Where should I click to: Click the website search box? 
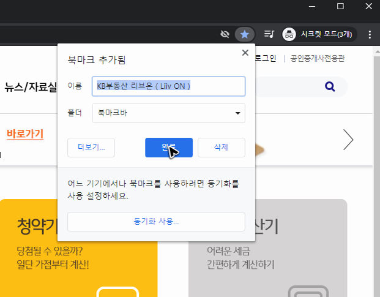(301, 87)
